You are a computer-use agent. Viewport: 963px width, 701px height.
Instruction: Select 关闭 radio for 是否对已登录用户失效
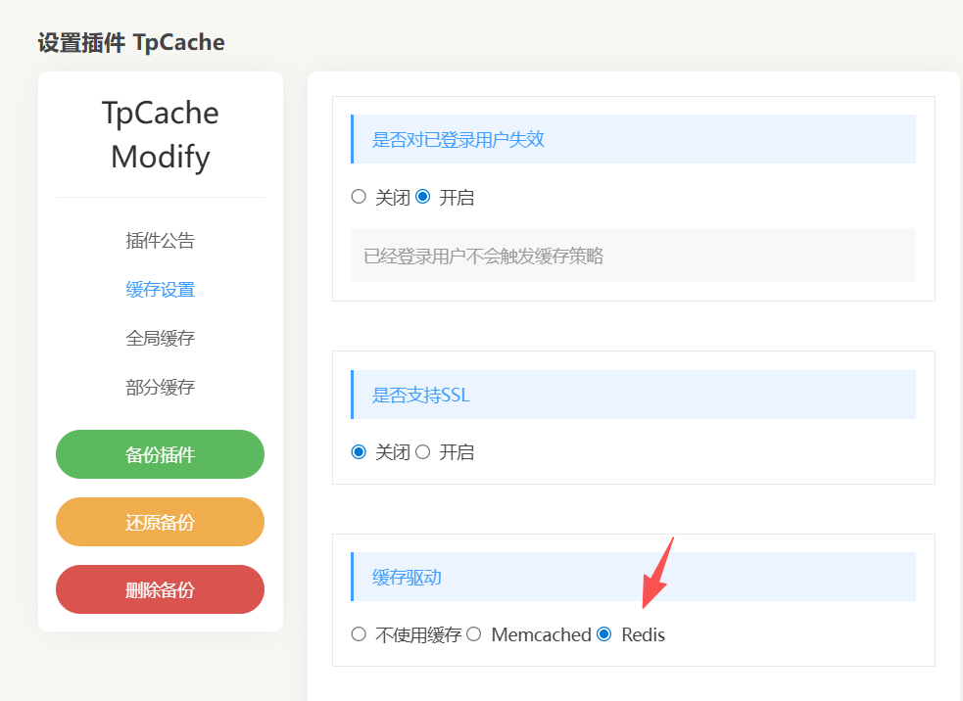(359, 197)
